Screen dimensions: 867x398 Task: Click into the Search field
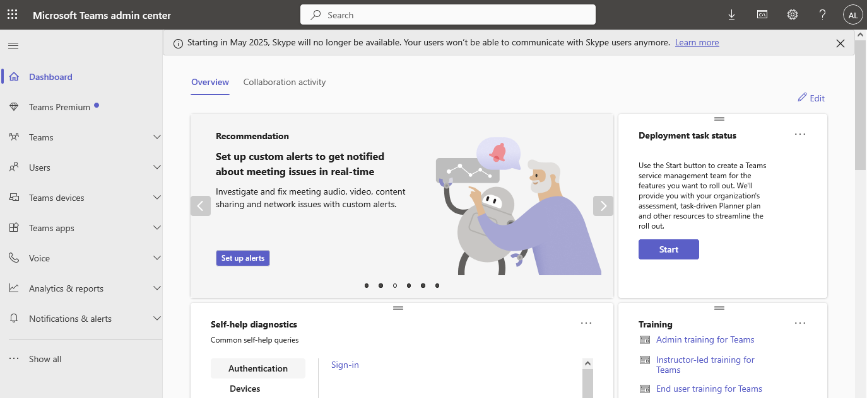(448, 15)
